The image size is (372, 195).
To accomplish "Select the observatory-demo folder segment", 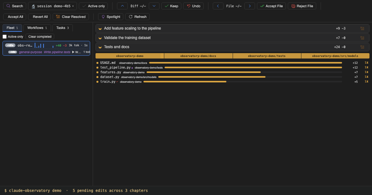I will [x=130, y=56].
